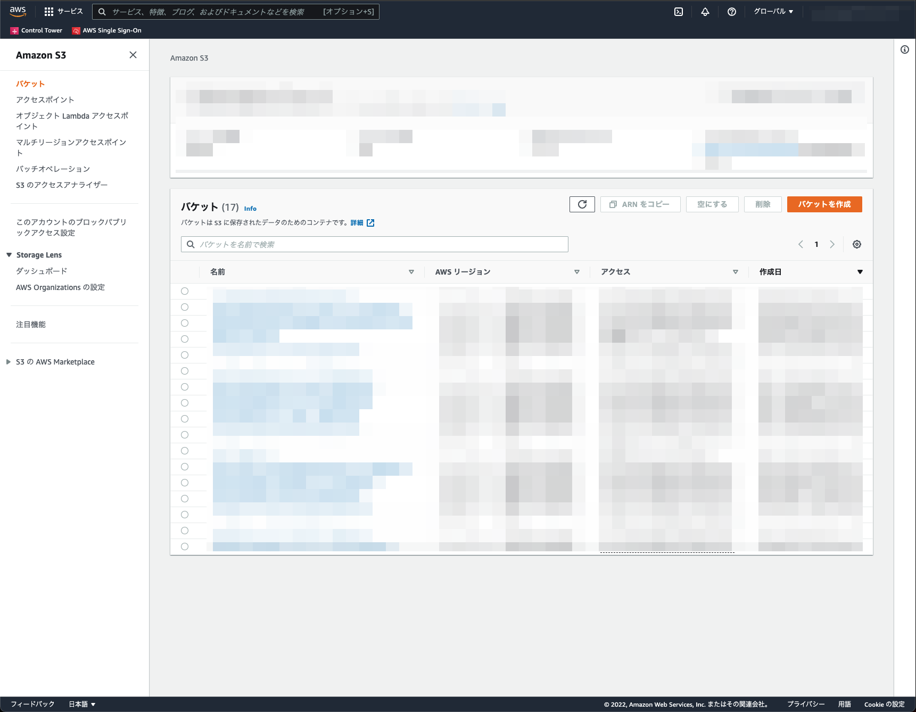Select the seventh bucket row radio button
Screen dimensions: 916x712
pyautogui.click(x=185, y=387)
